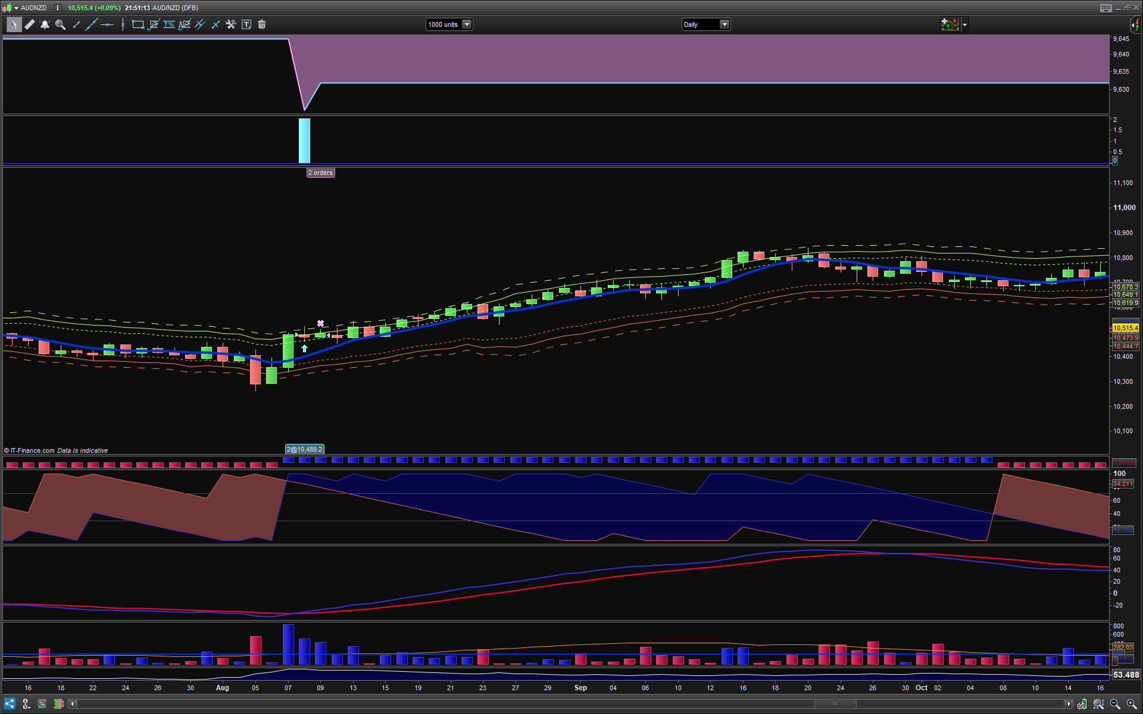
Task: Click the instrument info icon
Action: (57, 8)
